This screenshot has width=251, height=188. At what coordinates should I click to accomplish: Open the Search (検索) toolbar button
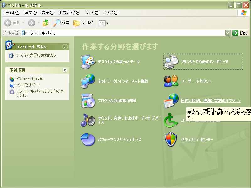pyautogui.click(x=61, y=23)
